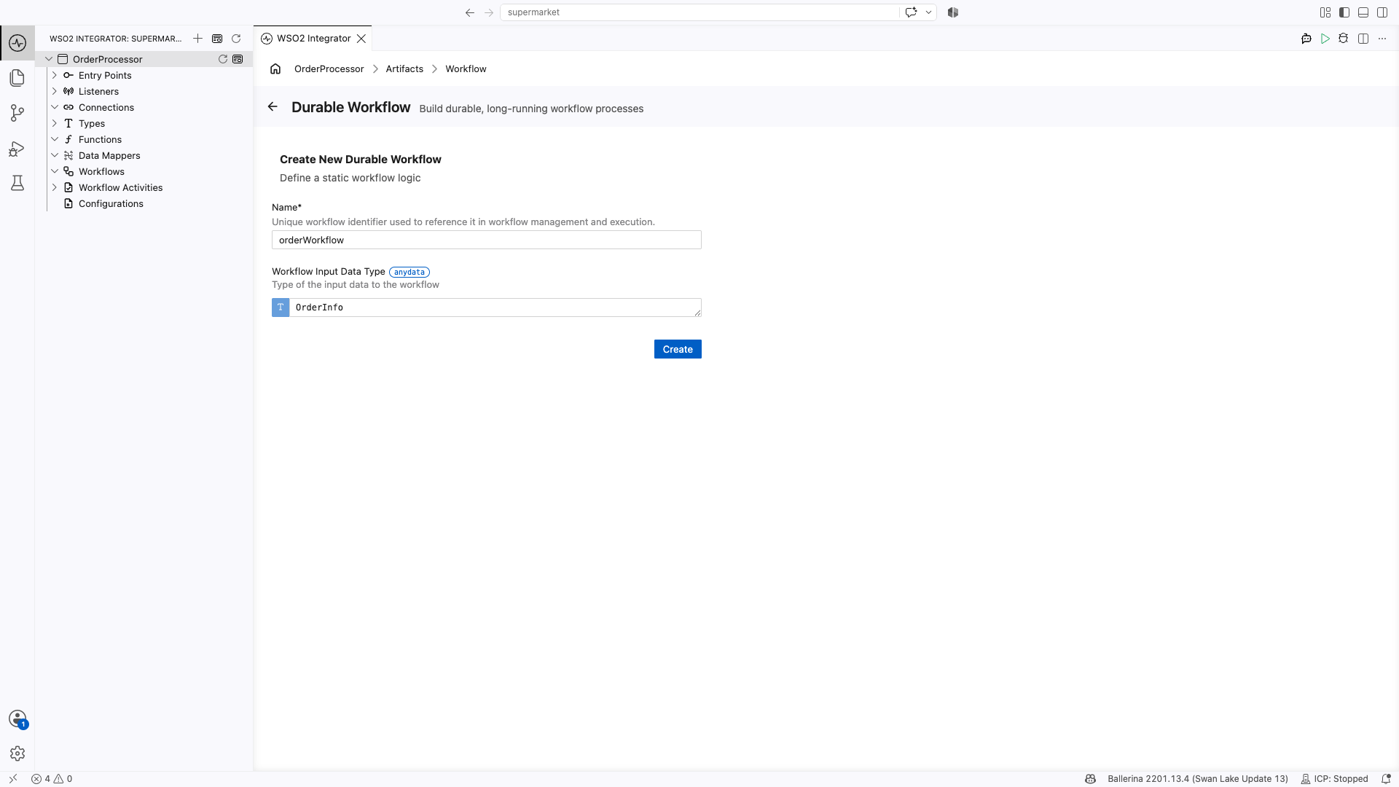Open the Testing flask view

pos(17,183)
